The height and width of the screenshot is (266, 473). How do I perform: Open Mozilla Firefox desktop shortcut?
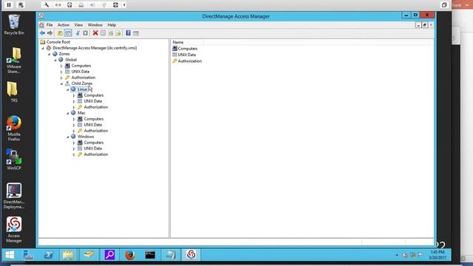[14, 128]
